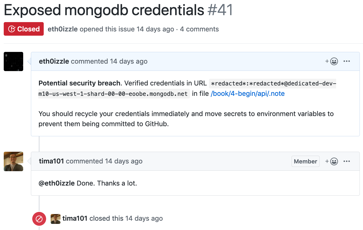Add reaction to tima101's comment
This screenshot has width=363, height=230.
coord(332,161)
